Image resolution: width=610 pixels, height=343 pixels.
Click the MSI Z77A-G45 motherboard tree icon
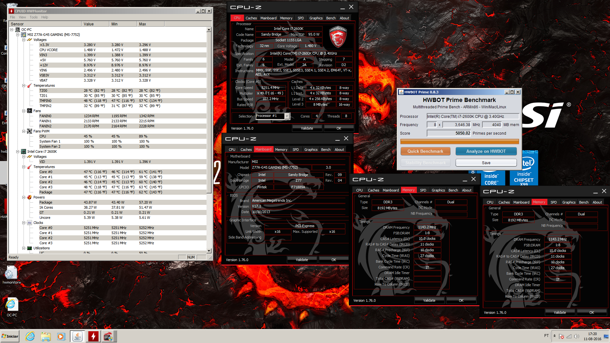(x=24, y=35)
